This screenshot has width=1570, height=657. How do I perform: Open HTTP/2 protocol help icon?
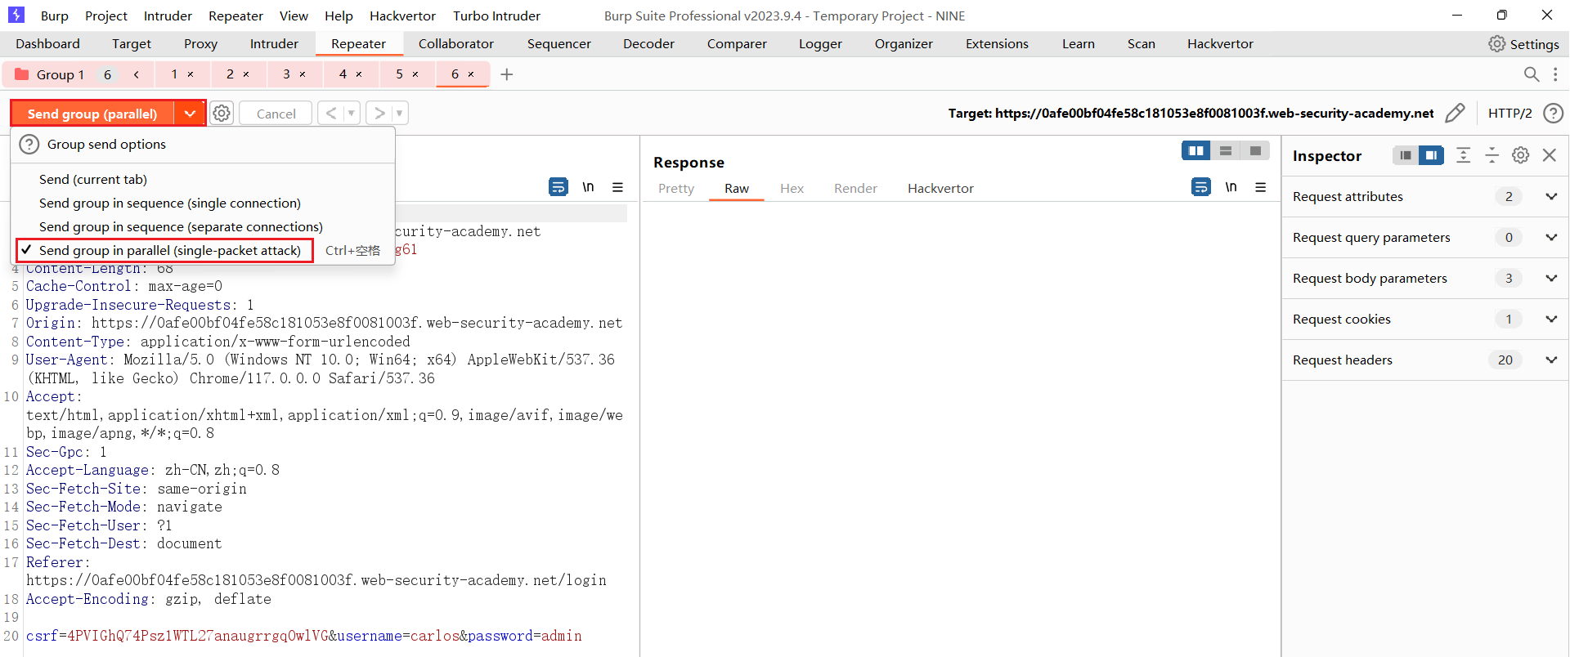1553,113
